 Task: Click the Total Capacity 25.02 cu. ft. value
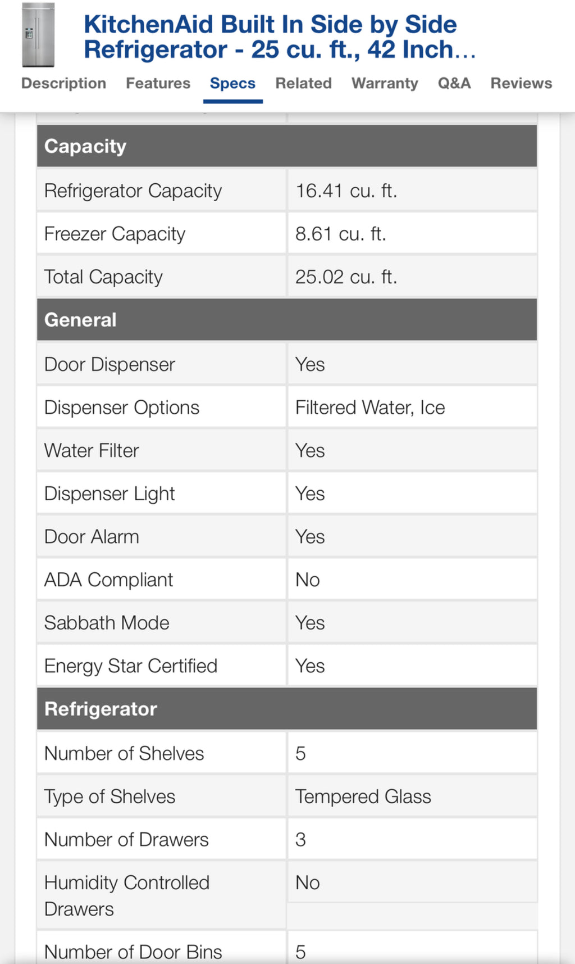pyautogui.click(x=346, y=277)
